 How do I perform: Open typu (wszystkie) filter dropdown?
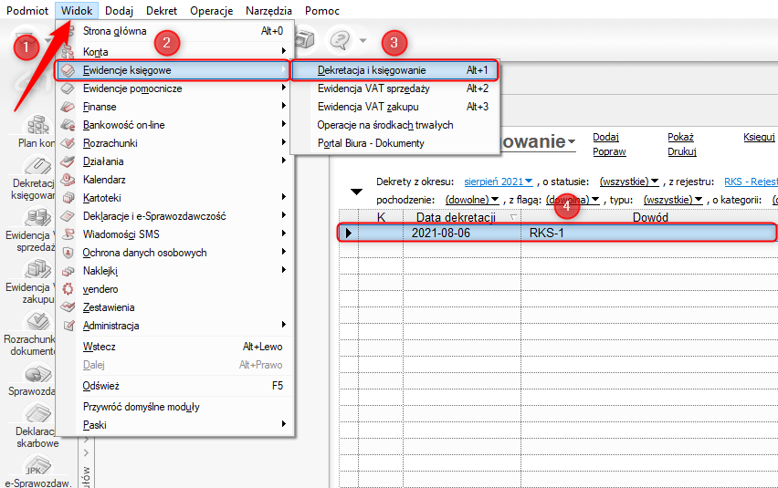tap(673, 200)
